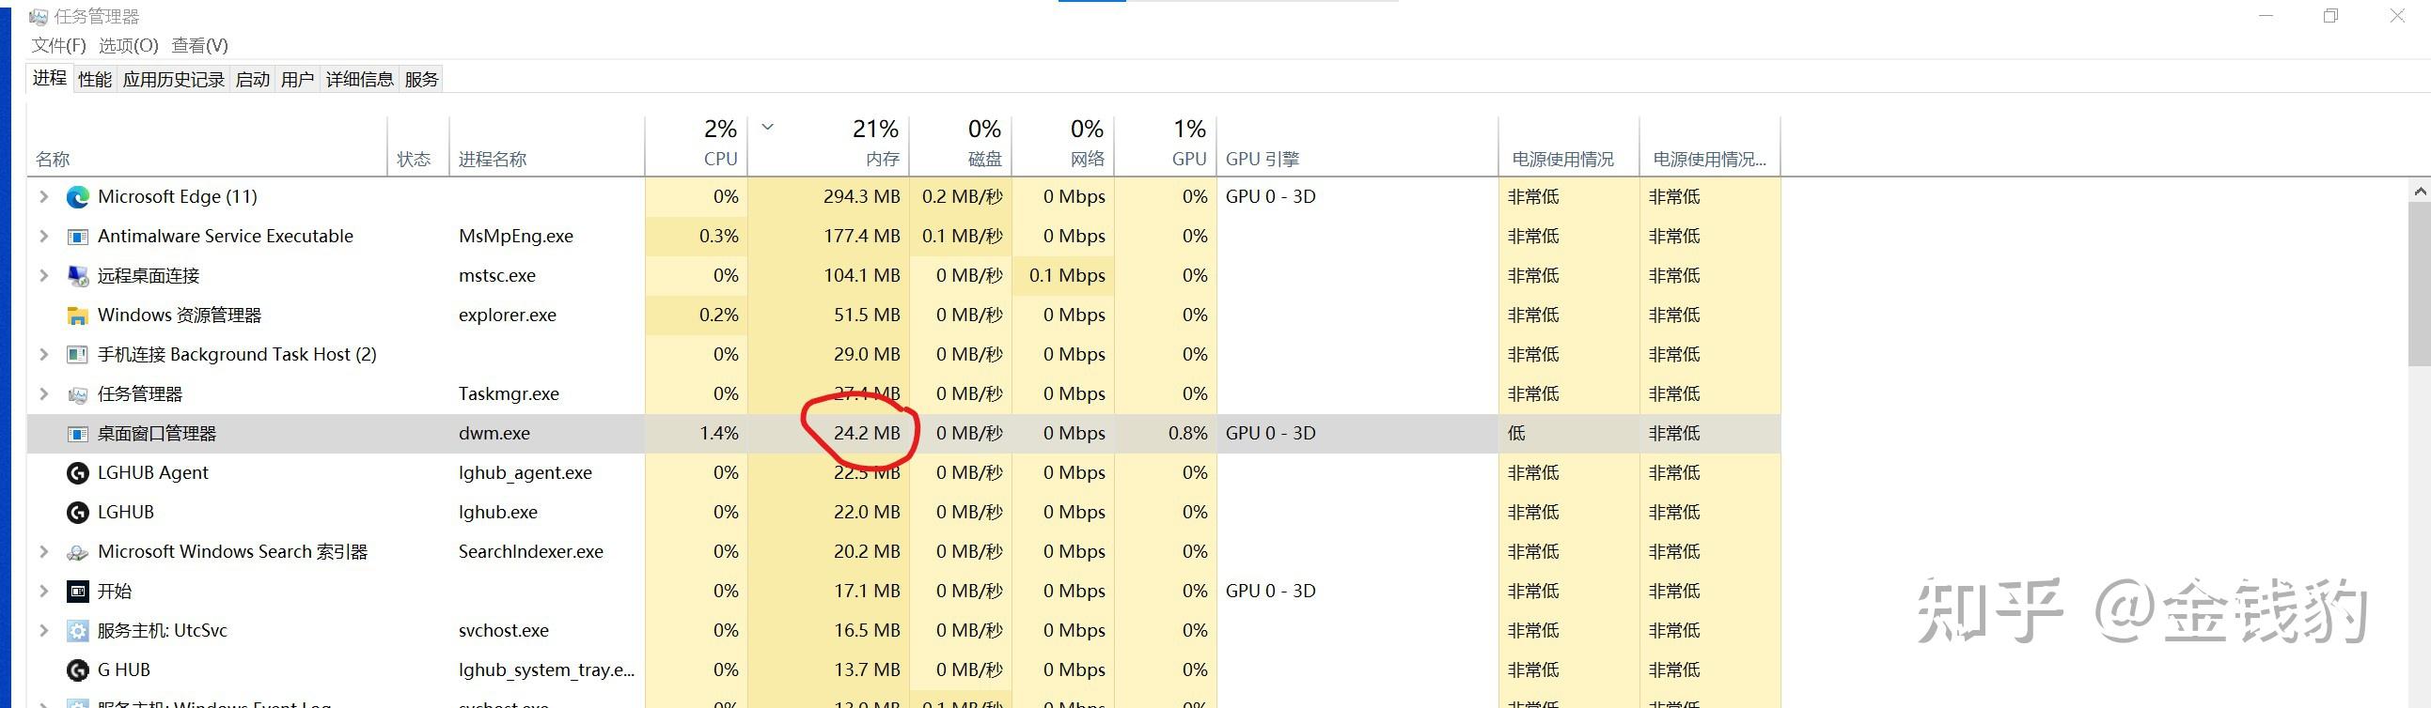Viewport: 2431px width, 708px height.
Task: Sort by the 网络 column header
Action: click(1063, 146)
